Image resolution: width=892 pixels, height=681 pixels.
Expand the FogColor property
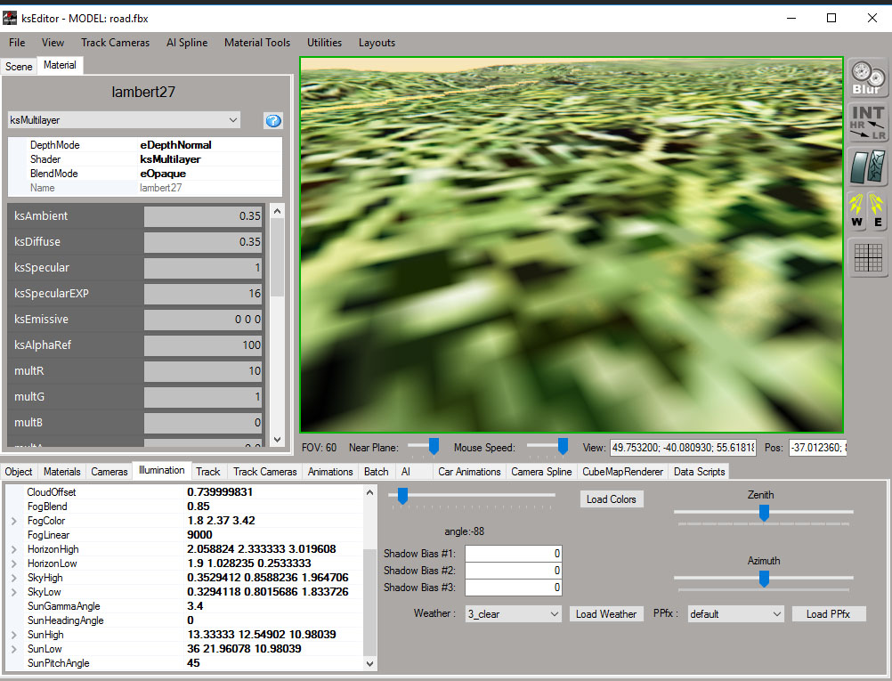[x=14, y=521]
